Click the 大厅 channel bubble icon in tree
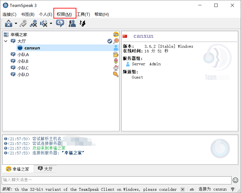Image resolution: width=241 pixels, height=193 pixels. (x=13, y=41)
